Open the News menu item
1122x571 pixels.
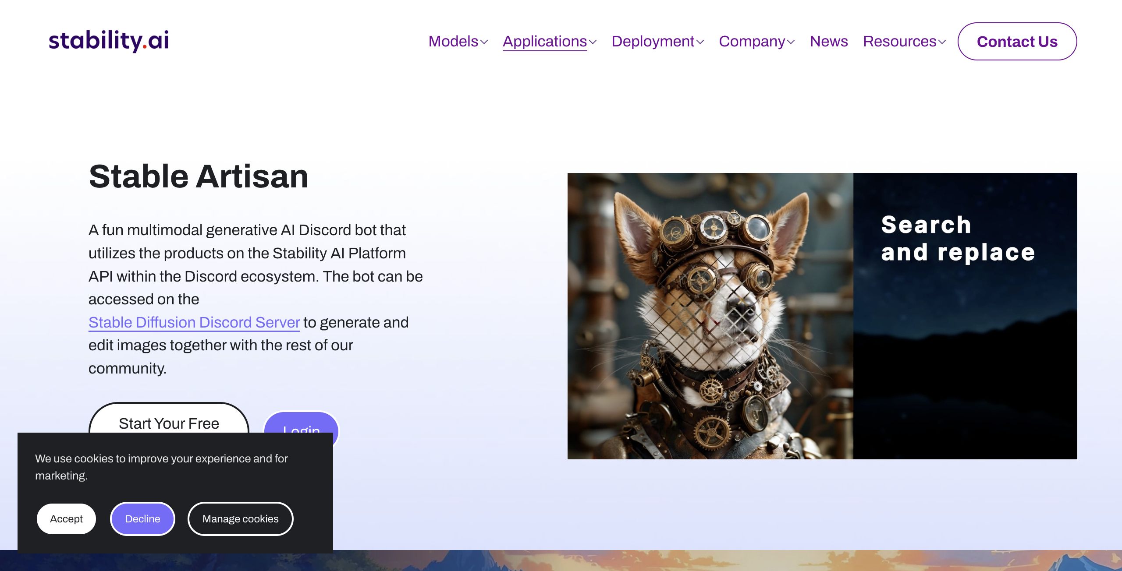coord(828,41)
